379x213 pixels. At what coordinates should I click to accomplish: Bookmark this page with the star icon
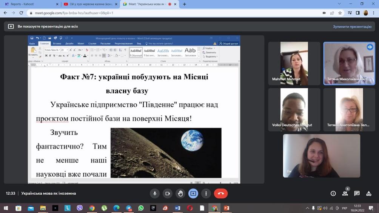[x=340, y=13]
